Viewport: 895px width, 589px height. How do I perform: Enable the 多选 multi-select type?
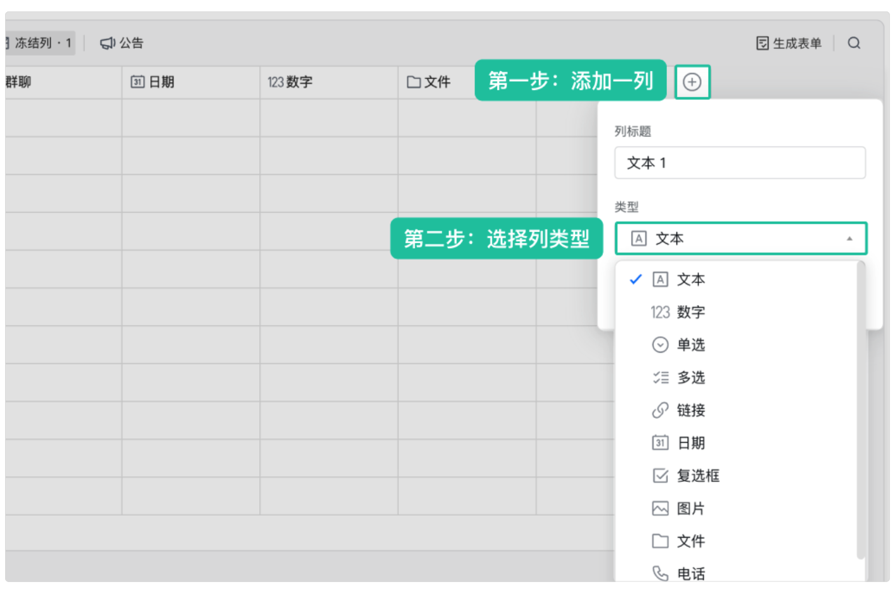[x=692, y=377]
